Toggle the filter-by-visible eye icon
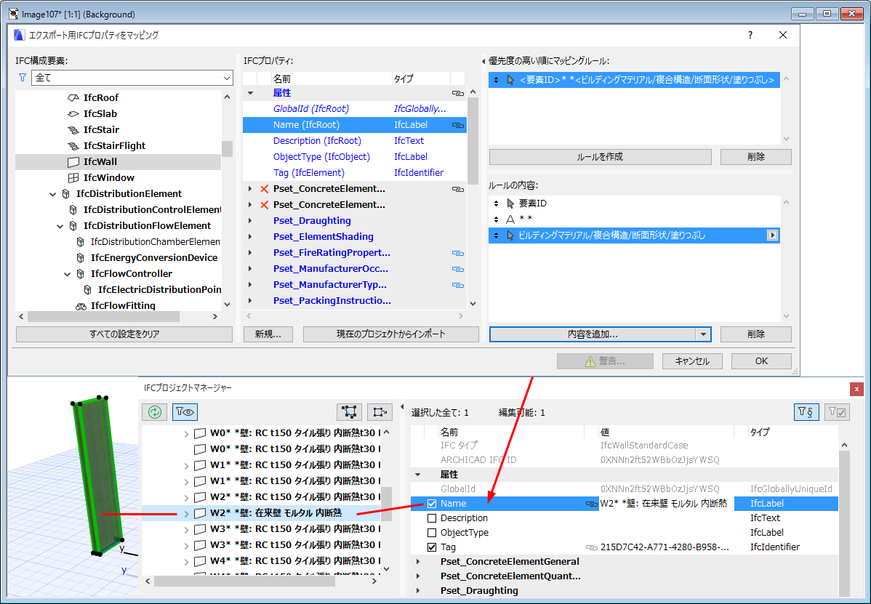The width and height of the screenshot is (871, 604). tap(185, 412)
